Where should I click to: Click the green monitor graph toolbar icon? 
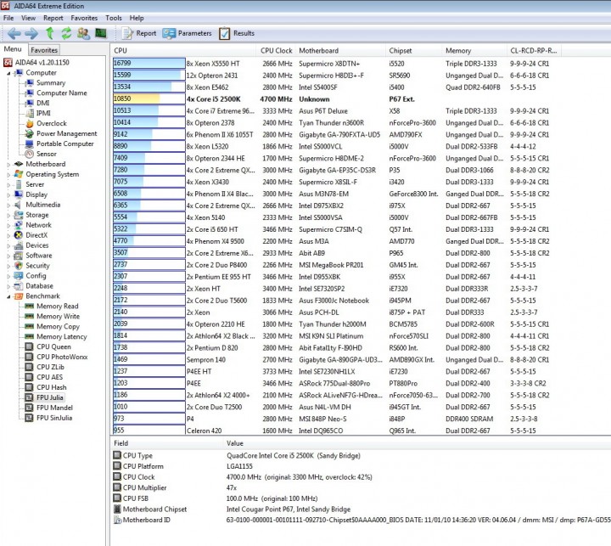[x=101, y=33]
